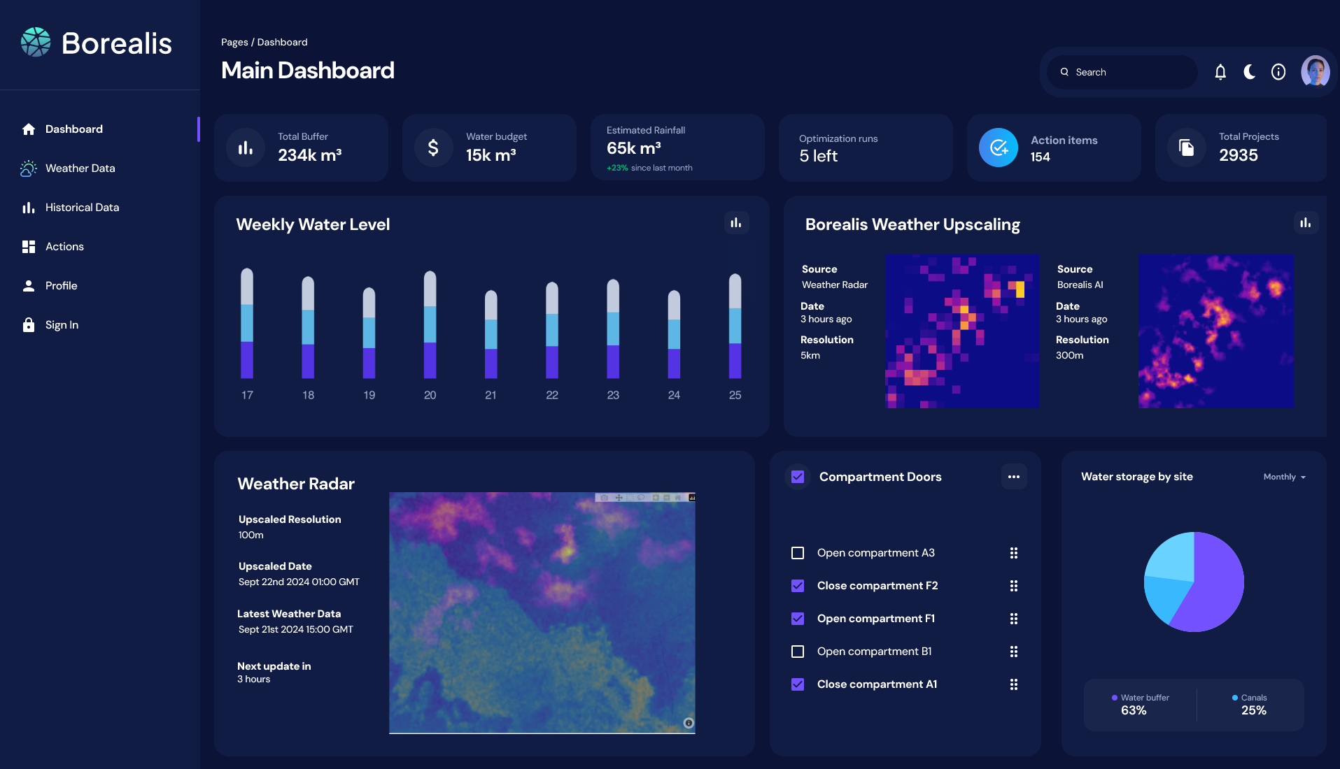Viewport: 1340px width, 769px height.
Task: Click Profile person icon in sidebar
Action: [x=29, y=286]
